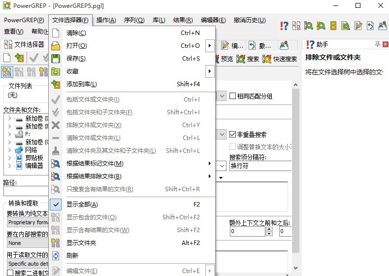Open the 查看(V) menu
Viewport: 389px width, 276px height.
[14, 32]
